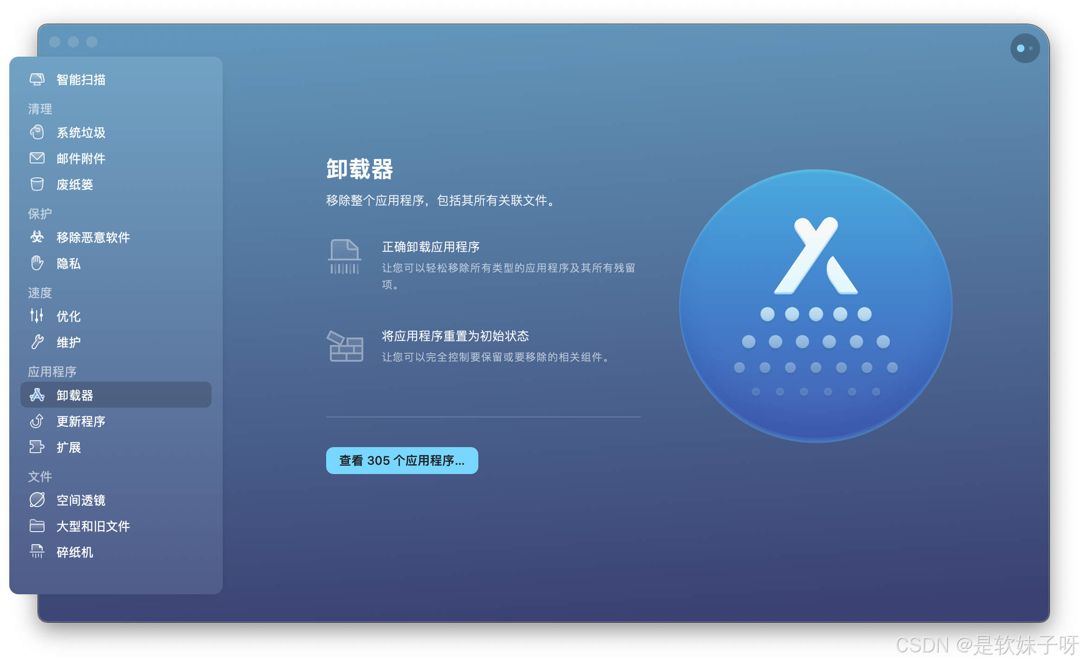The height and width of the screenshot is (663, 1081).
Task: Click the description 让您可以完全控制要保留或要移除的相关组件
Action: point(495,357)
